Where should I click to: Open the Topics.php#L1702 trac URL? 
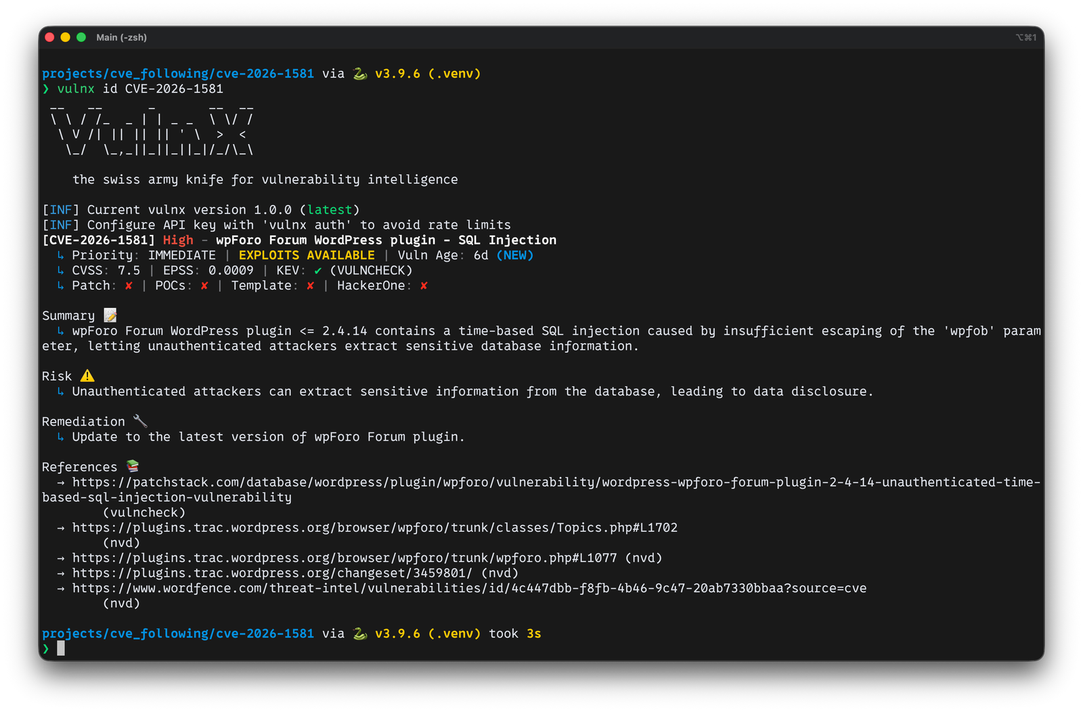click(375, 527)
